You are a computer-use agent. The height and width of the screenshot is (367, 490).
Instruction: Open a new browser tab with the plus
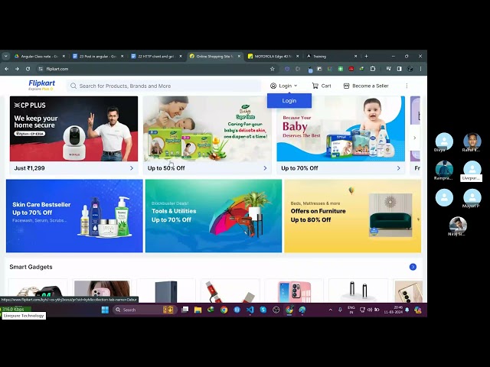[x=366, y=56]
